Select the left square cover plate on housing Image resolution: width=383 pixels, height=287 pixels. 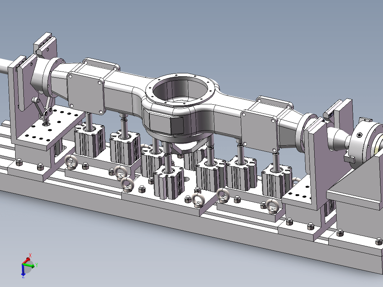tap(85, 93)
